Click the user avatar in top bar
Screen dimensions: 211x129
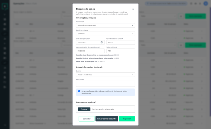pos(205,3)
